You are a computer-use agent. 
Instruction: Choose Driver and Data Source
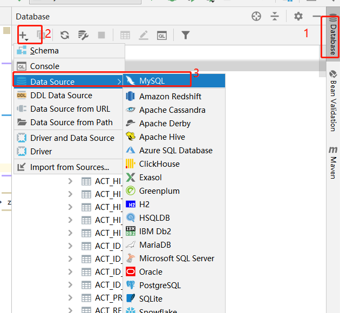point(69,138)
